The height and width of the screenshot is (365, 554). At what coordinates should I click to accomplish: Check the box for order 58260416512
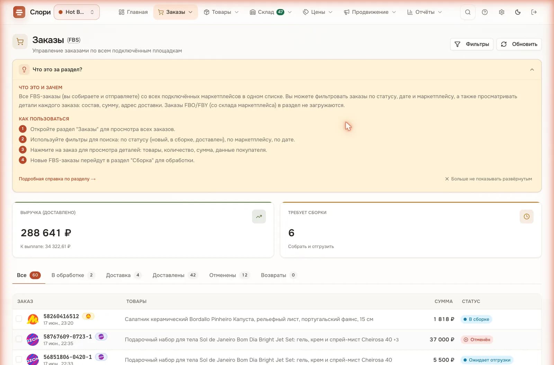[x=19, y=319]
